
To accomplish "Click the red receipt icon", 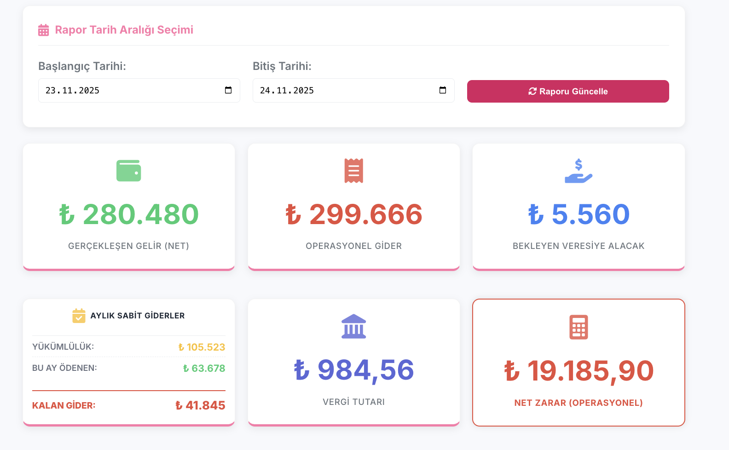I will (x=353, y=171).
